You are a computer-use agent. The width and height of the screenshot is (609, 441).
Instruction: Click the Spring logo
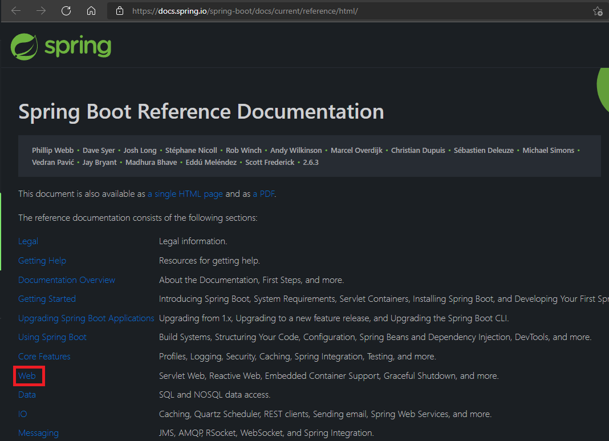coord(61,47)
